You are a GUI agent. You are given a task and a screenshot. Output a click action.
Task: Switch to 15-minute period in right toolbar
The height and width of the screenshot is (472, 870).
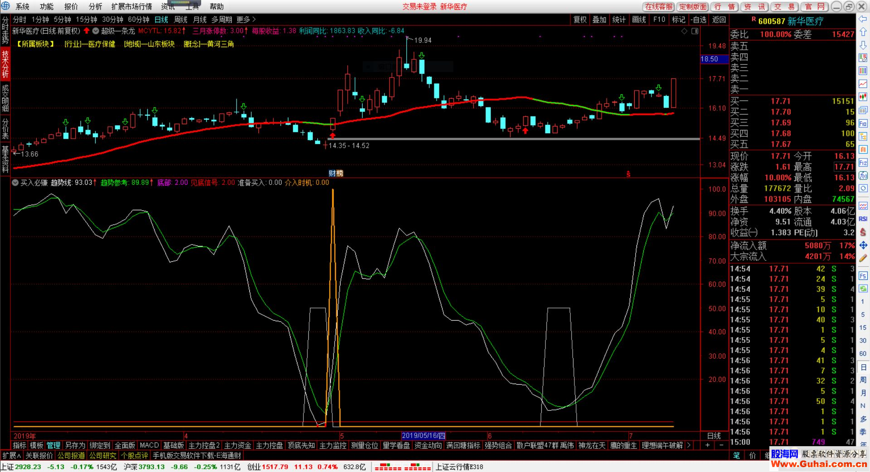863,328
